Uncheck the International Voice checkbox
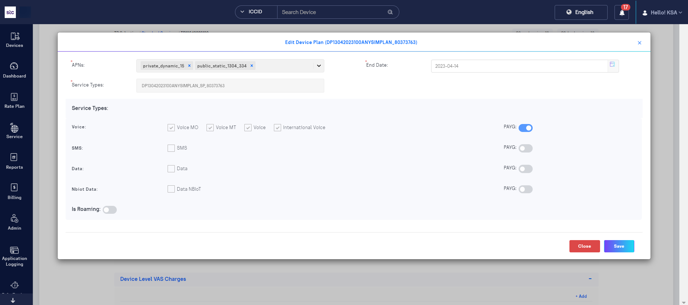 (278, 128)
